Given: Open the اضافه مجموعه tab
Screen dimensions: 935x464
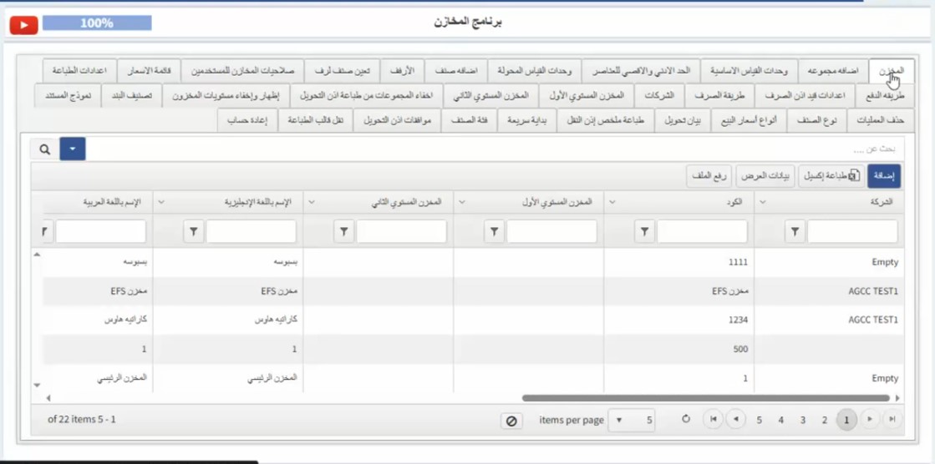Looking at the screenshot, I should [833, 71].
